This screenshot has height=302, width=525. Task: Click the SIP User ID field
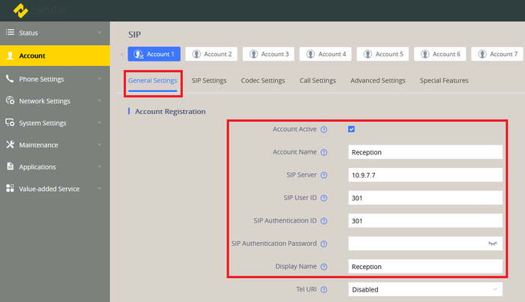tap(425, 199)
